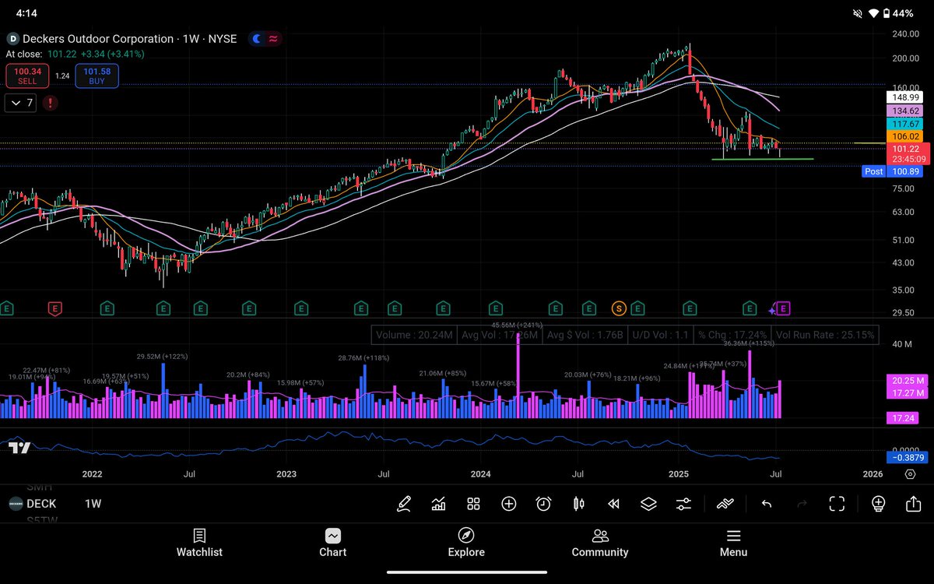
Task: Tap the Deckers Outdoor Corporation title
Action: (x=98, y=39)
